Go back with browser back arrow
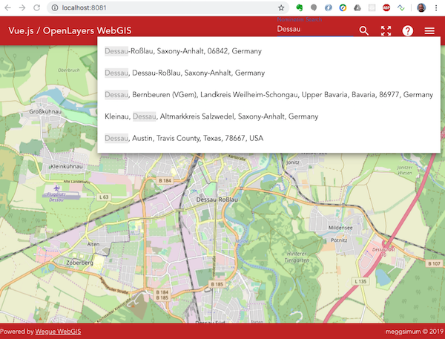This screenshot has width=445, height=339. pyautogui.click(x=7, y=7)
